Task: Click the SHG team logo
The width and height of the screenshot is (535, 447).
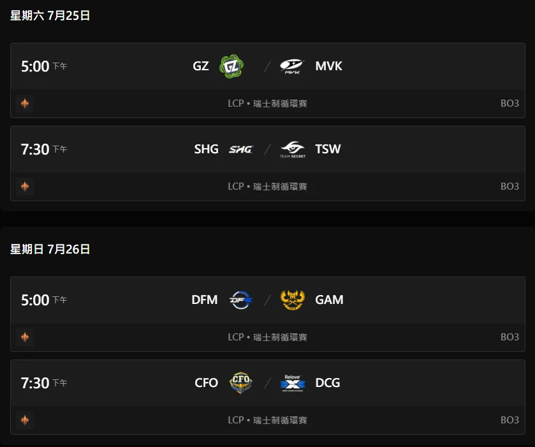Action: point(240,149)
